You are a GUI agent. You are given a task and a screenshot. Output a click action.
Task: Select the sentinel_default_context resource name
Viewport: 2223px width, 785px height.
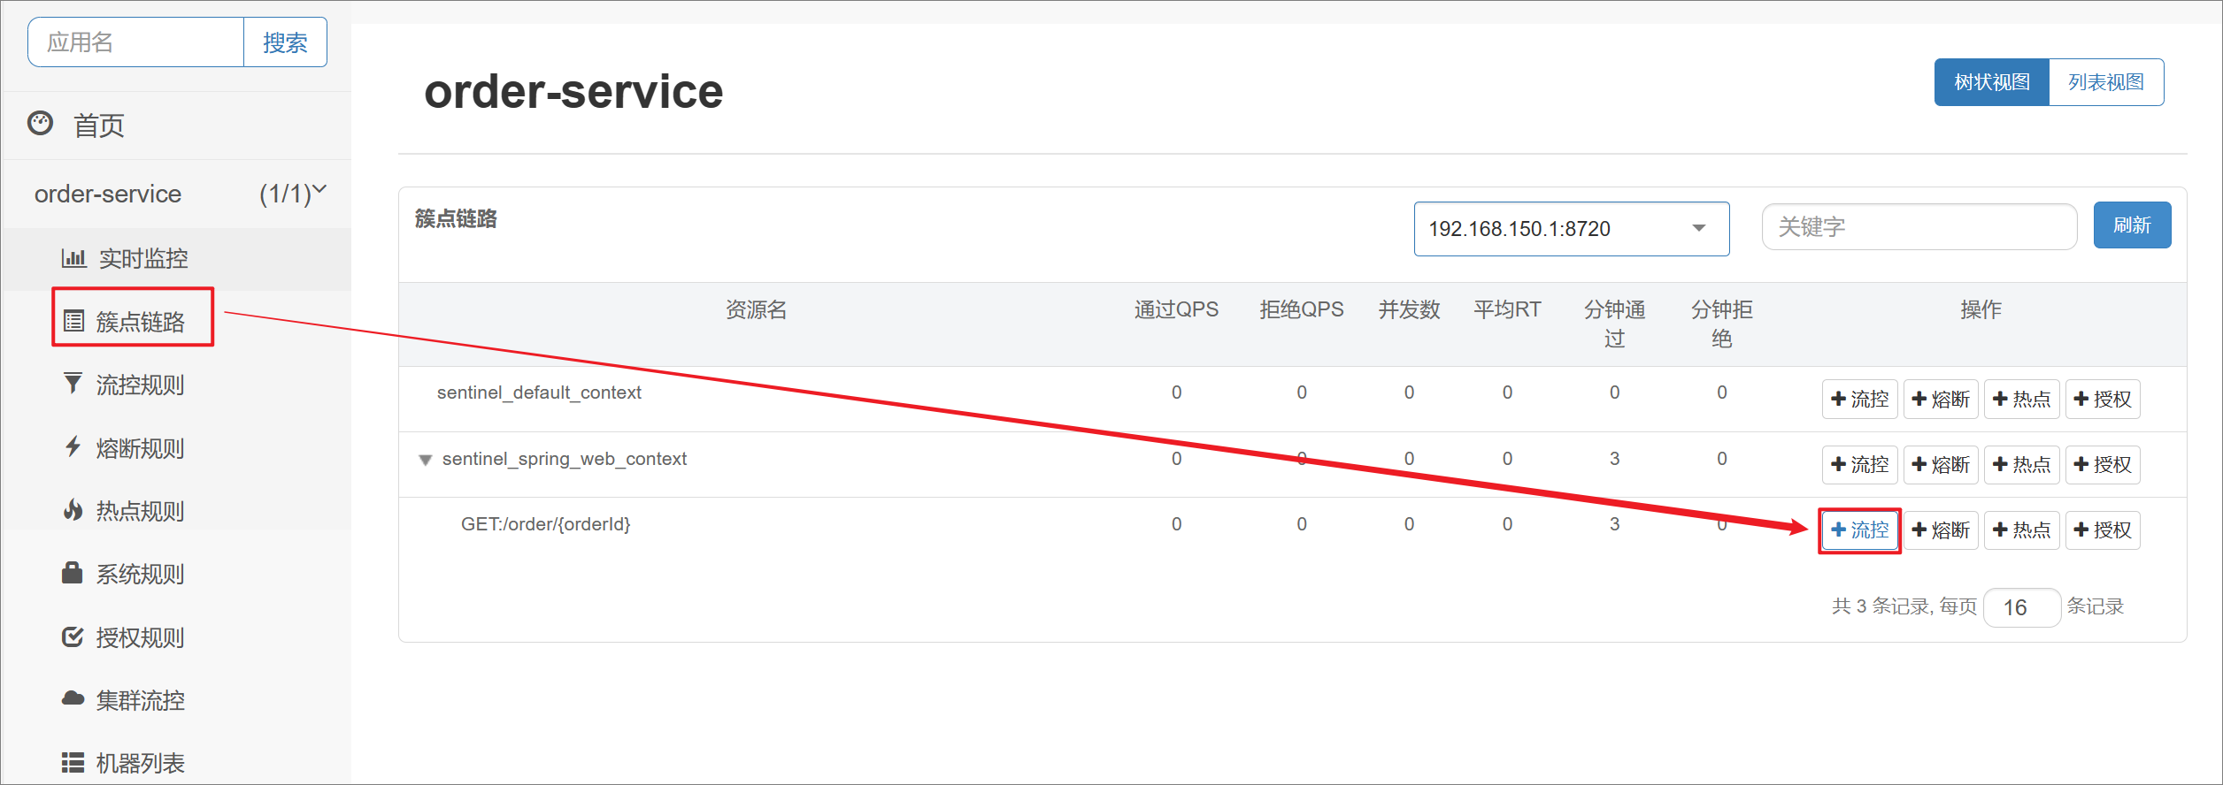[x=539, y=392]
